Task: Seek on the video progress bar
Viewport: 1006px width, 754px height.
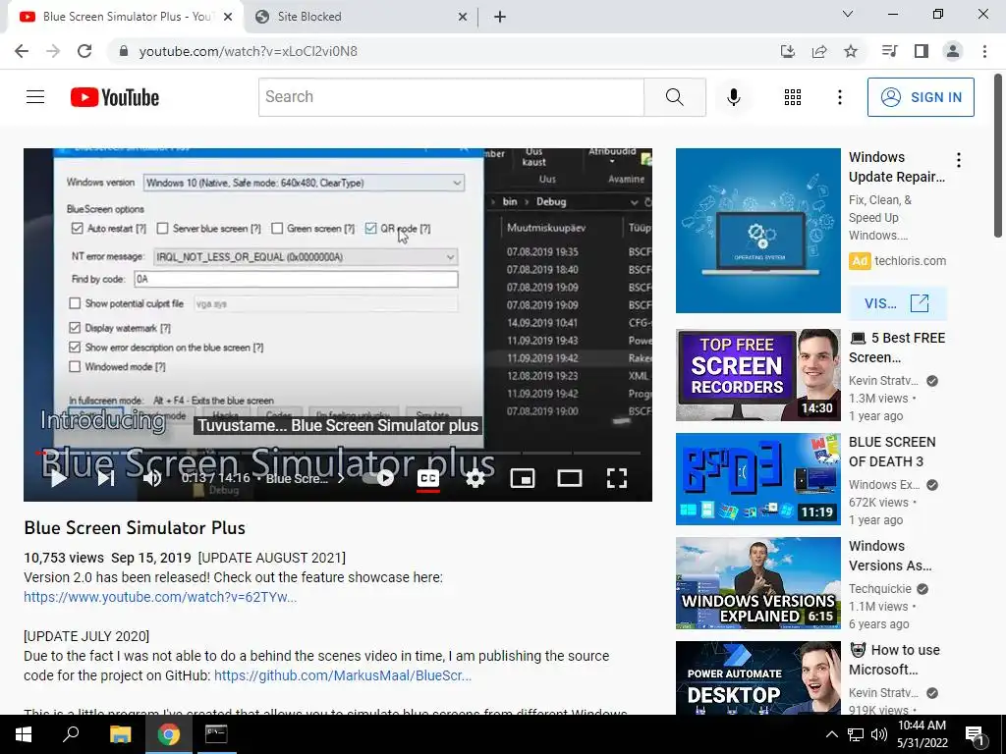Action: click(x=338, y=453)
